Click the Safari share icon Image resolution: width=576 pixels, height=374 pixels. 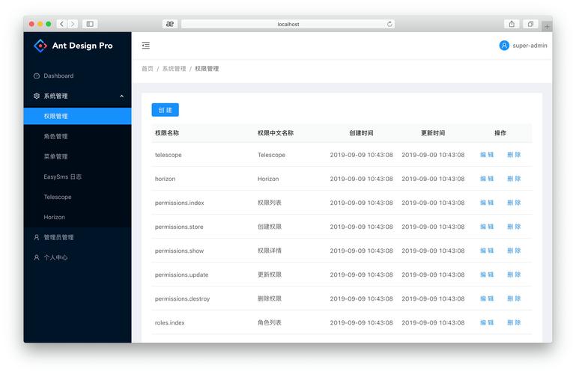[x=512, y=24]
